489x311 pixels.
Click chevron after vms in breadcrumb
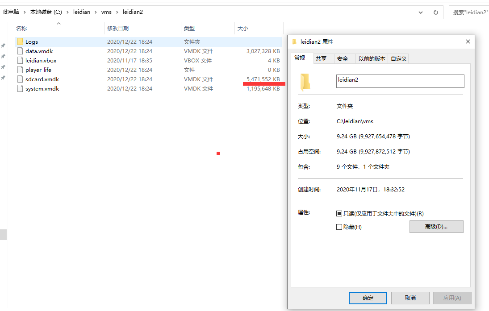(117, 12)
